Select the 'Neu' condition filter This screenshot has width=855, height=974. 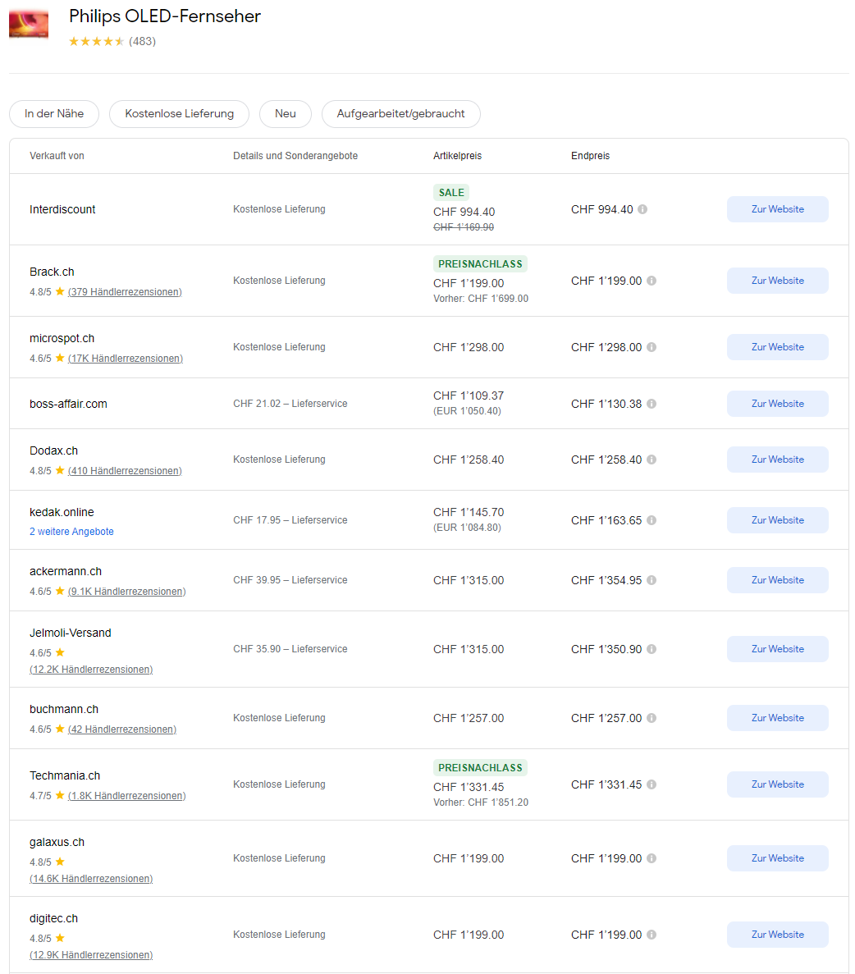pos(286,114)
